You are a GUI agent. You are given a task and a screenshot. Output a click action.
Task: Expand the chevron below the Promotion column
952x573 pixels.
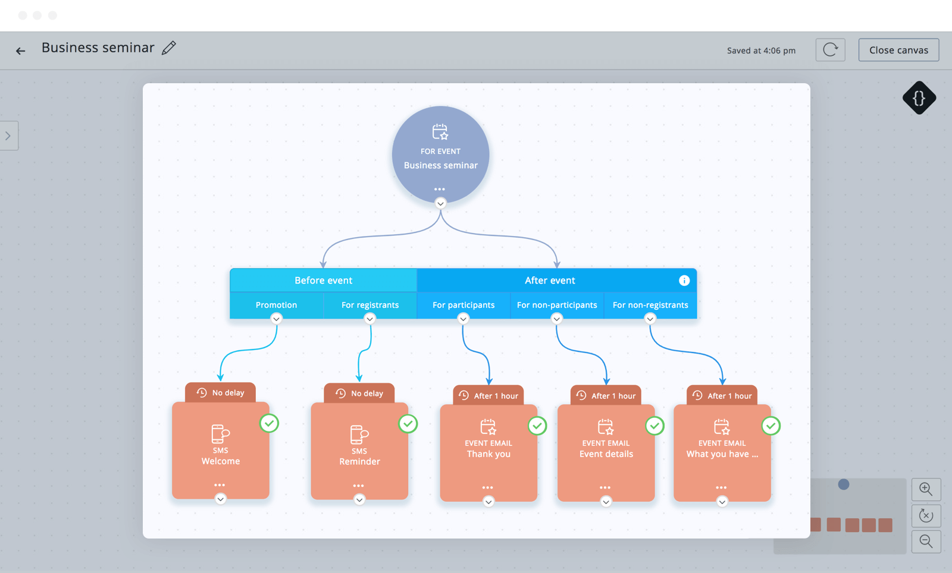pos(276,319)
